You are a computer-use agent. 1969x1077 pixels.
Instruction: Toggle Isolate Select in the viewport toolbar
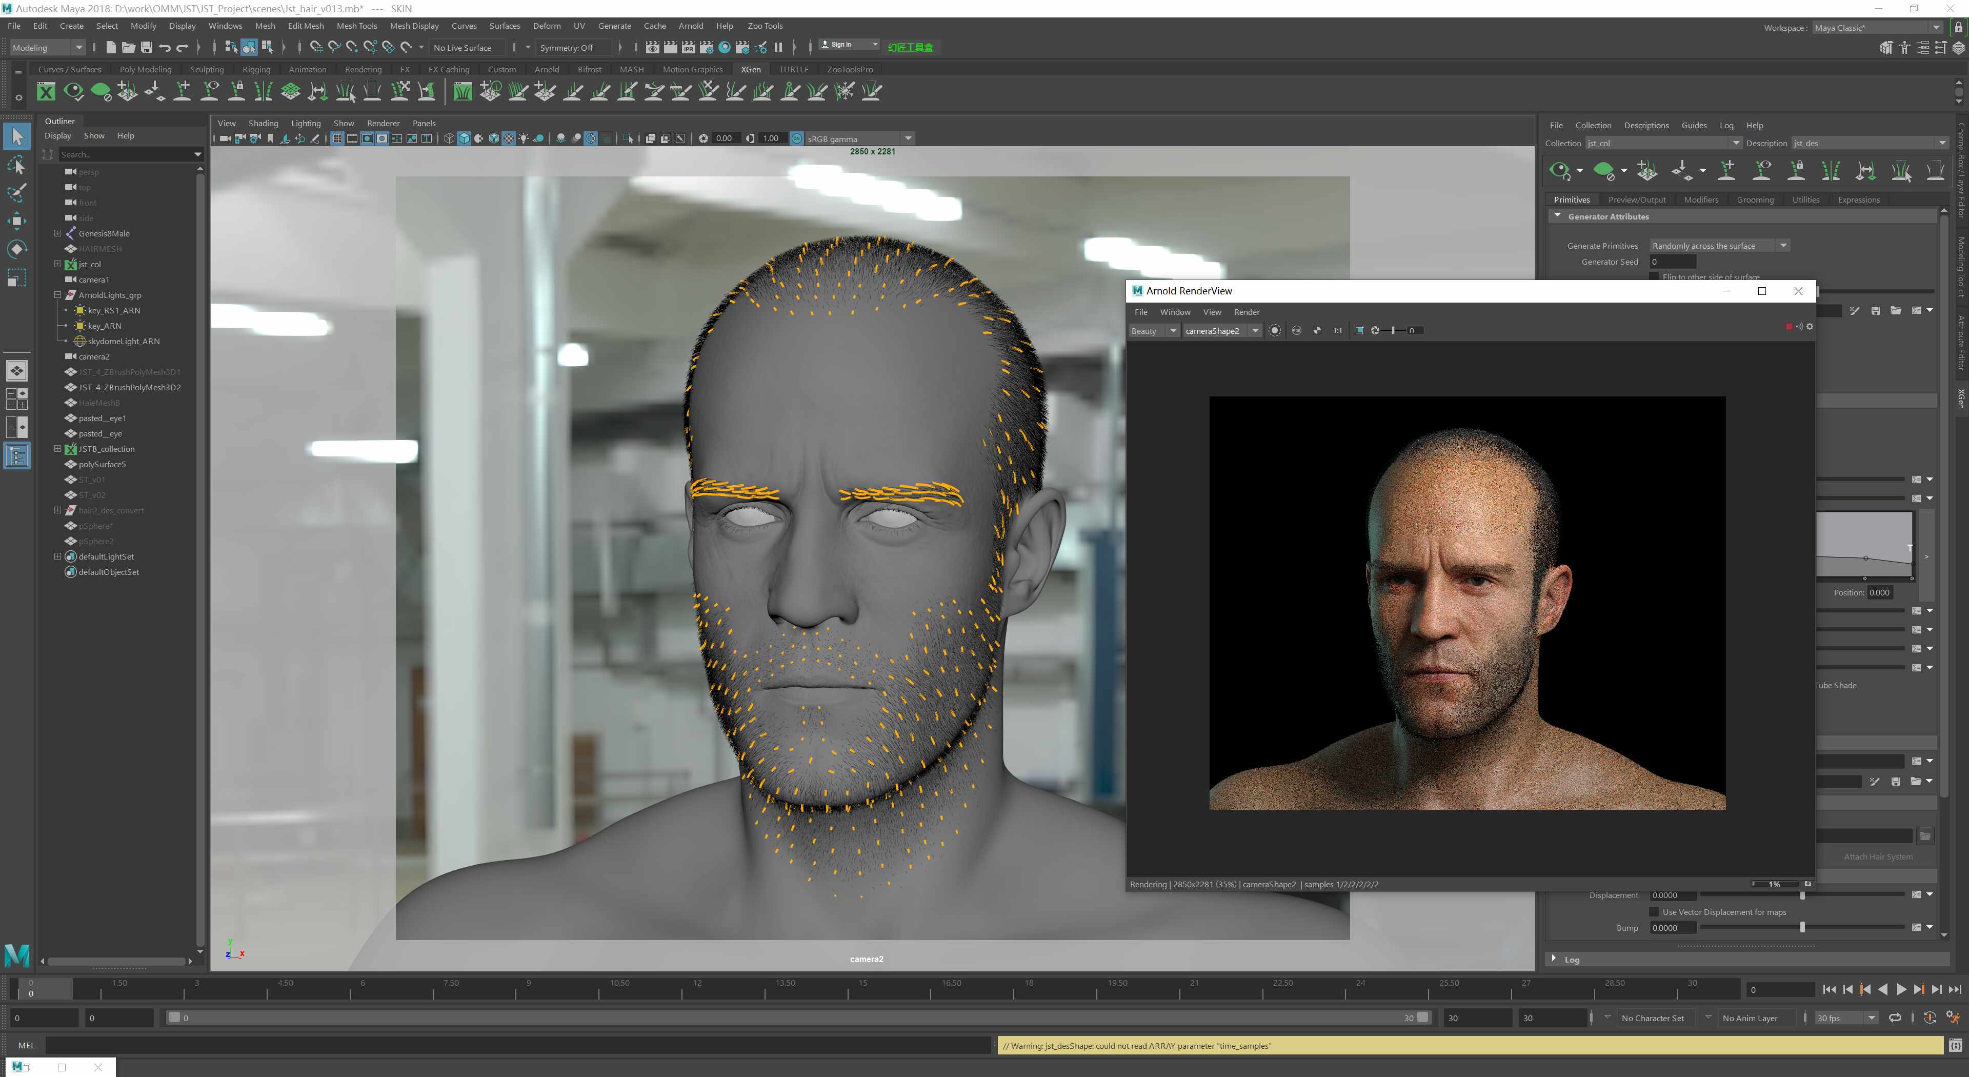tap(628, 138)
